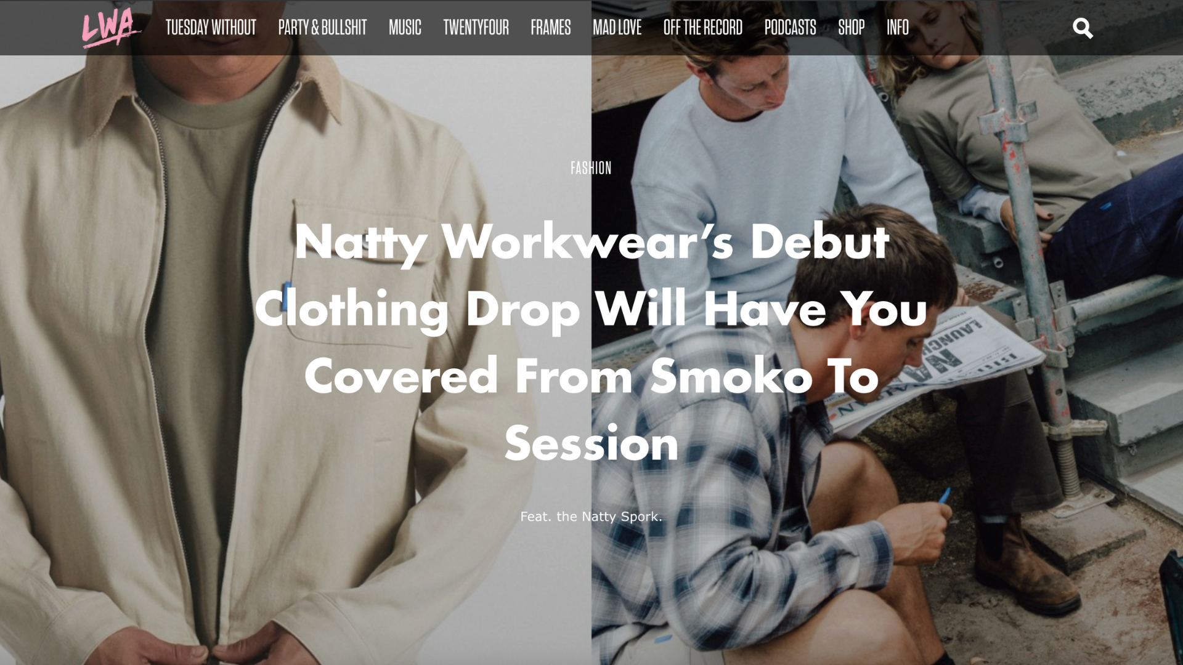Screen dimensions: 1183x665
Task: Go to the Party & Bullshit section
Action: (x=322, y=28)
